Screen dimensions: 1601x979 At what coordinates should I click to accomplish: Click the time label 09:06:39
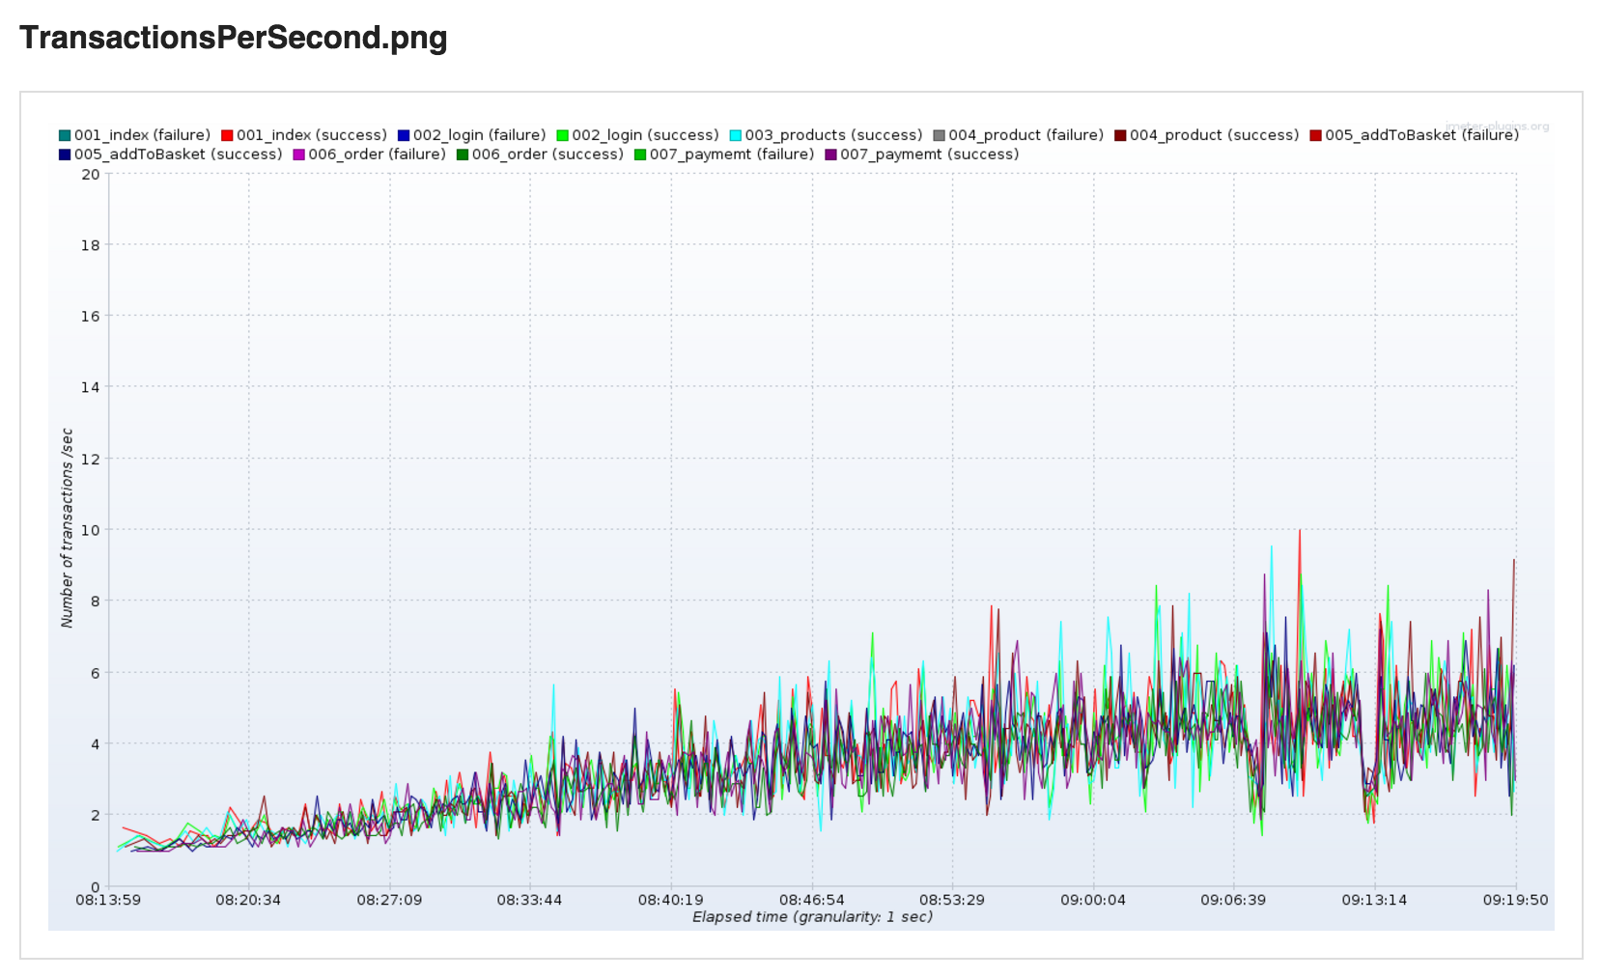click(x=1233, y=900)
